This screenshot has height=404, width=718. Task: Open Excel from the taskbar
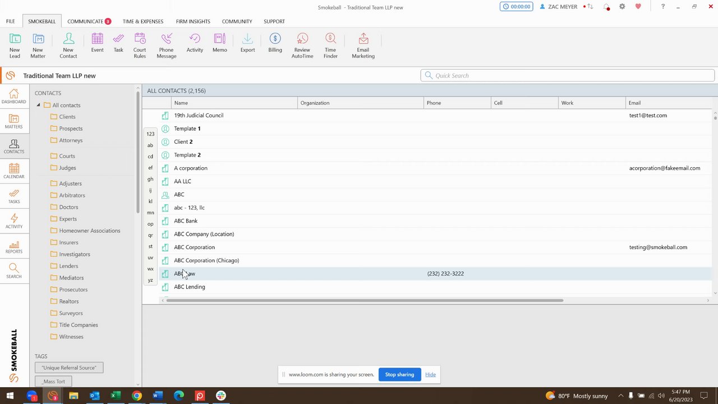tap(116, 396)
